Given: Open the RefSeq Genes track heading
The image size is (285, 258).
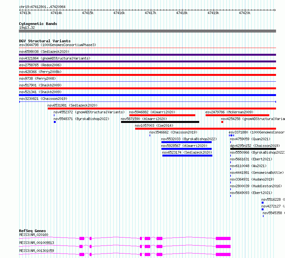Looking at the screenshot, I should (x=32, y=231).
